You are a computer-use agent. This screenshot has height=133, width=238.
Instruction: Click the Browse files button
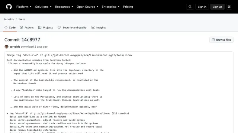(221, 40)
